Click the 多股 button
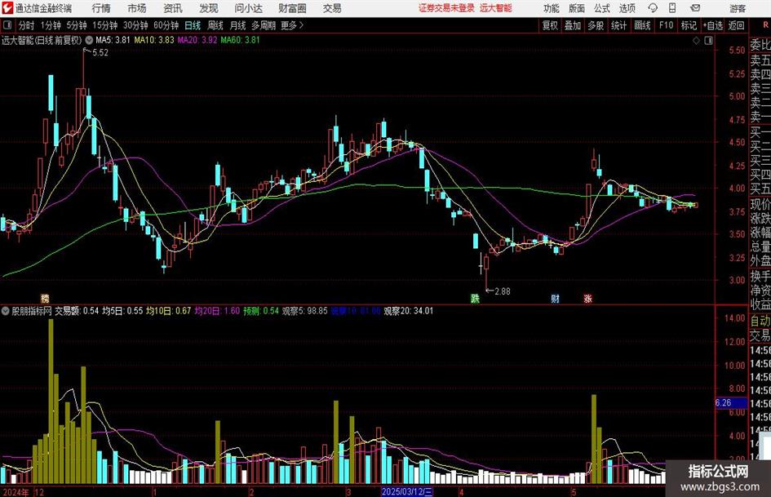 coord(596,25)
